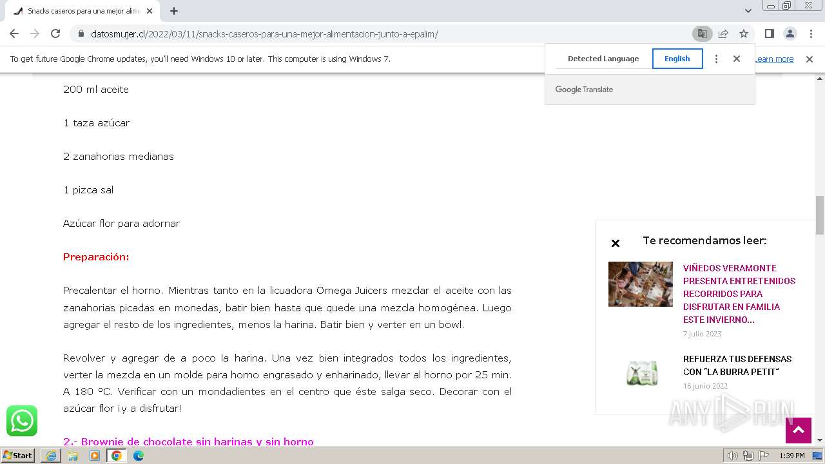Open Chrome profile avatar
Screen dimensions: 825x464
[x=790, y=34]
